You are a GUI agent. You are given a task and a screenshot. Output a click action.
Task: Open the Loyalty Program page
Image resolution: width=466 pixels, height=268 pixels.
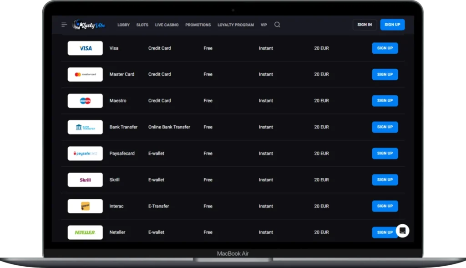click(236, 25)
